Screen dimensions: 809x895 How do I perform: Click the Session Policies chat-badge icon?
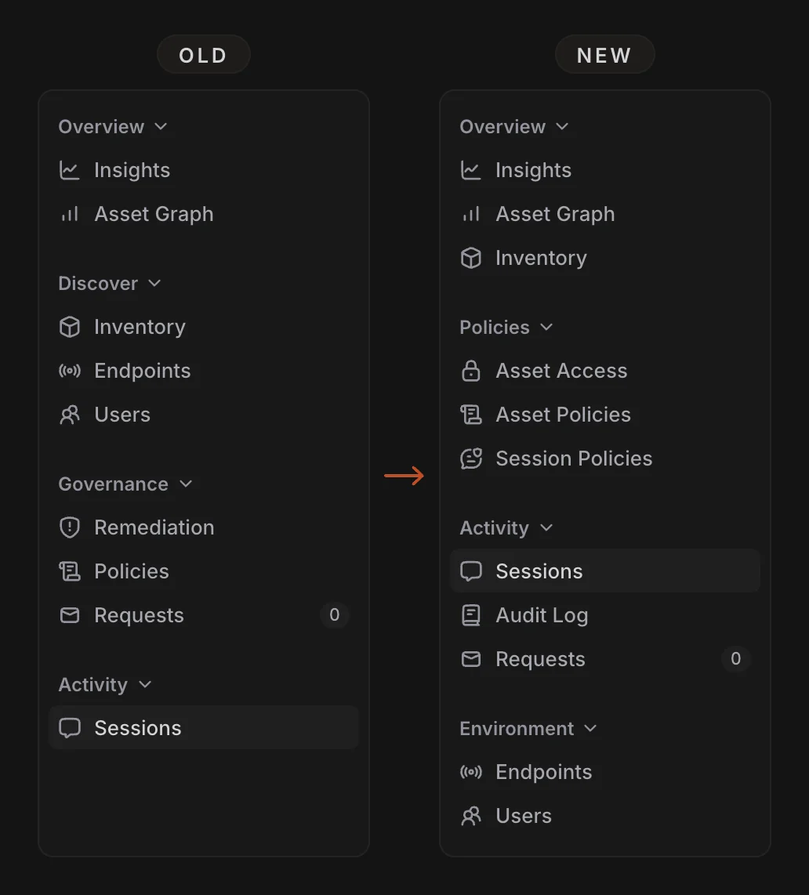pyautogui.click(x=471, y=458)
